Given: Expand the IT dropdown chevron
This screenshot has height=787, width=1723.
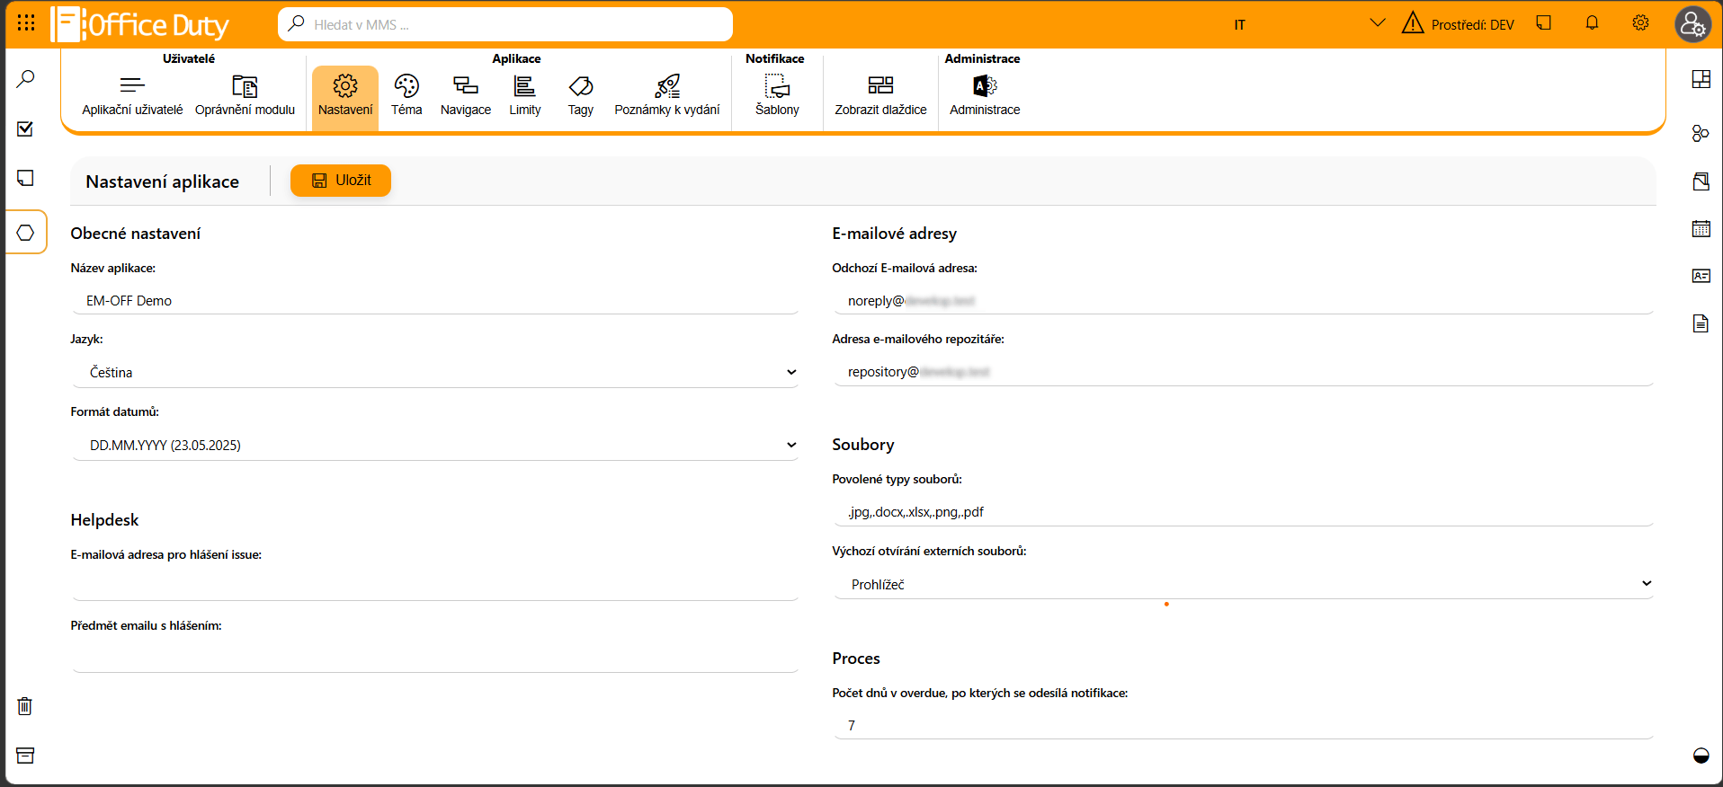Looking at the screenshot, I should (x=1377, y=23).
